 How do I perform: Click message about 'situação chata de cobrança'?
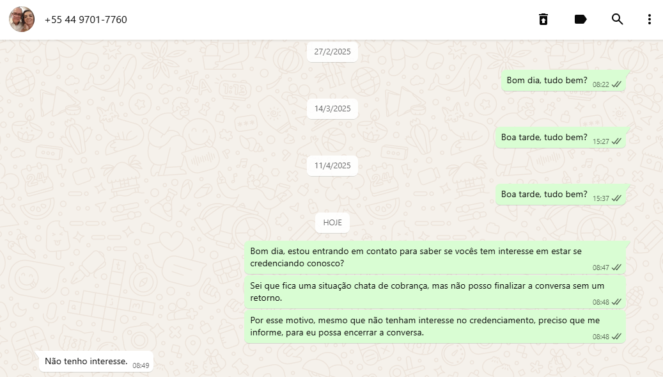pos(435,292)
